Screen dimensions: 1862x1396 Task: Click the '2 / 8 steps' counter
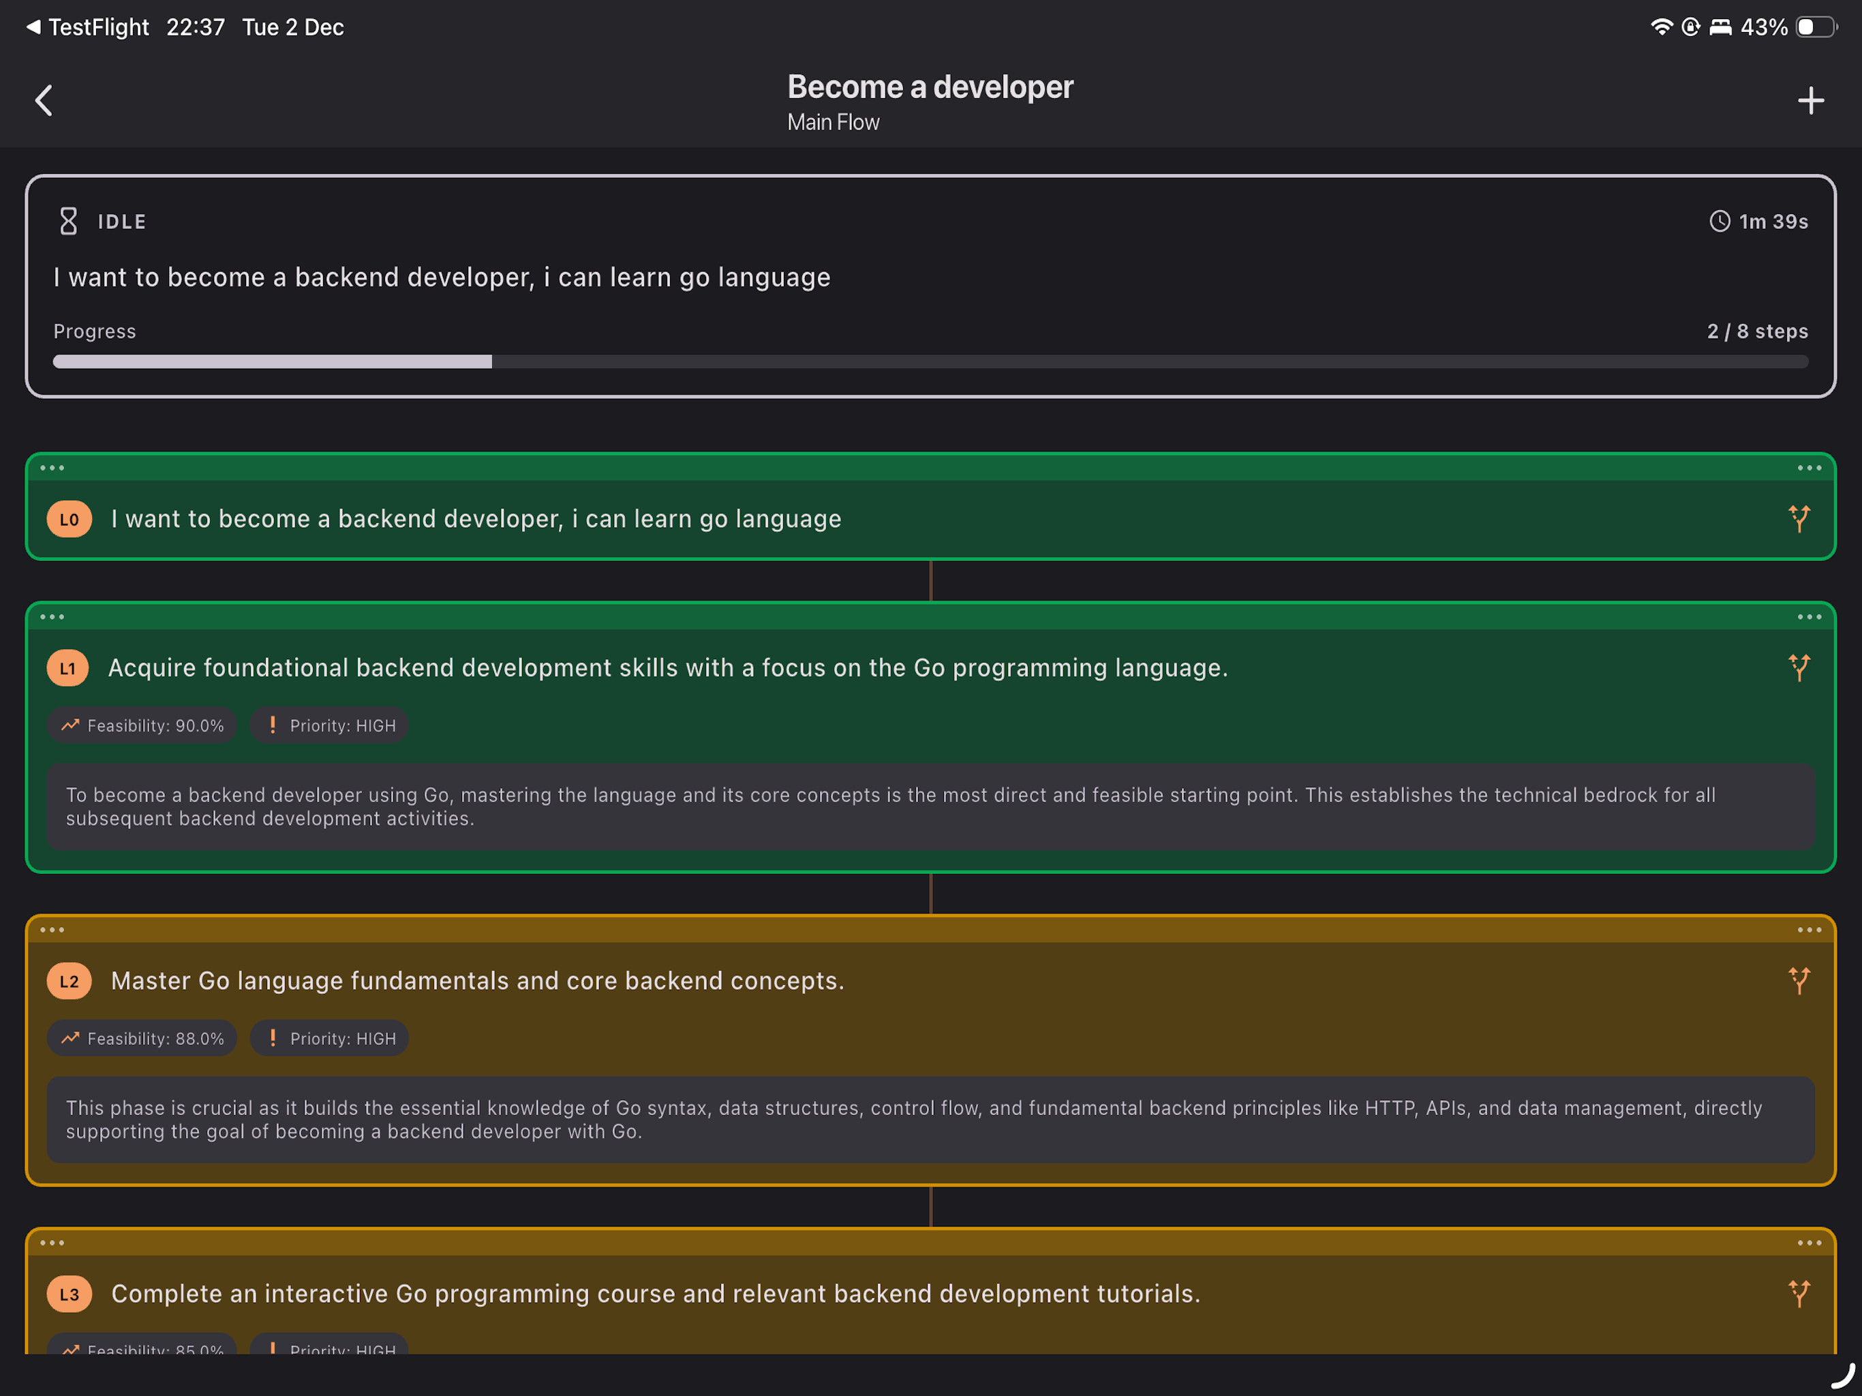(1758, 332)
